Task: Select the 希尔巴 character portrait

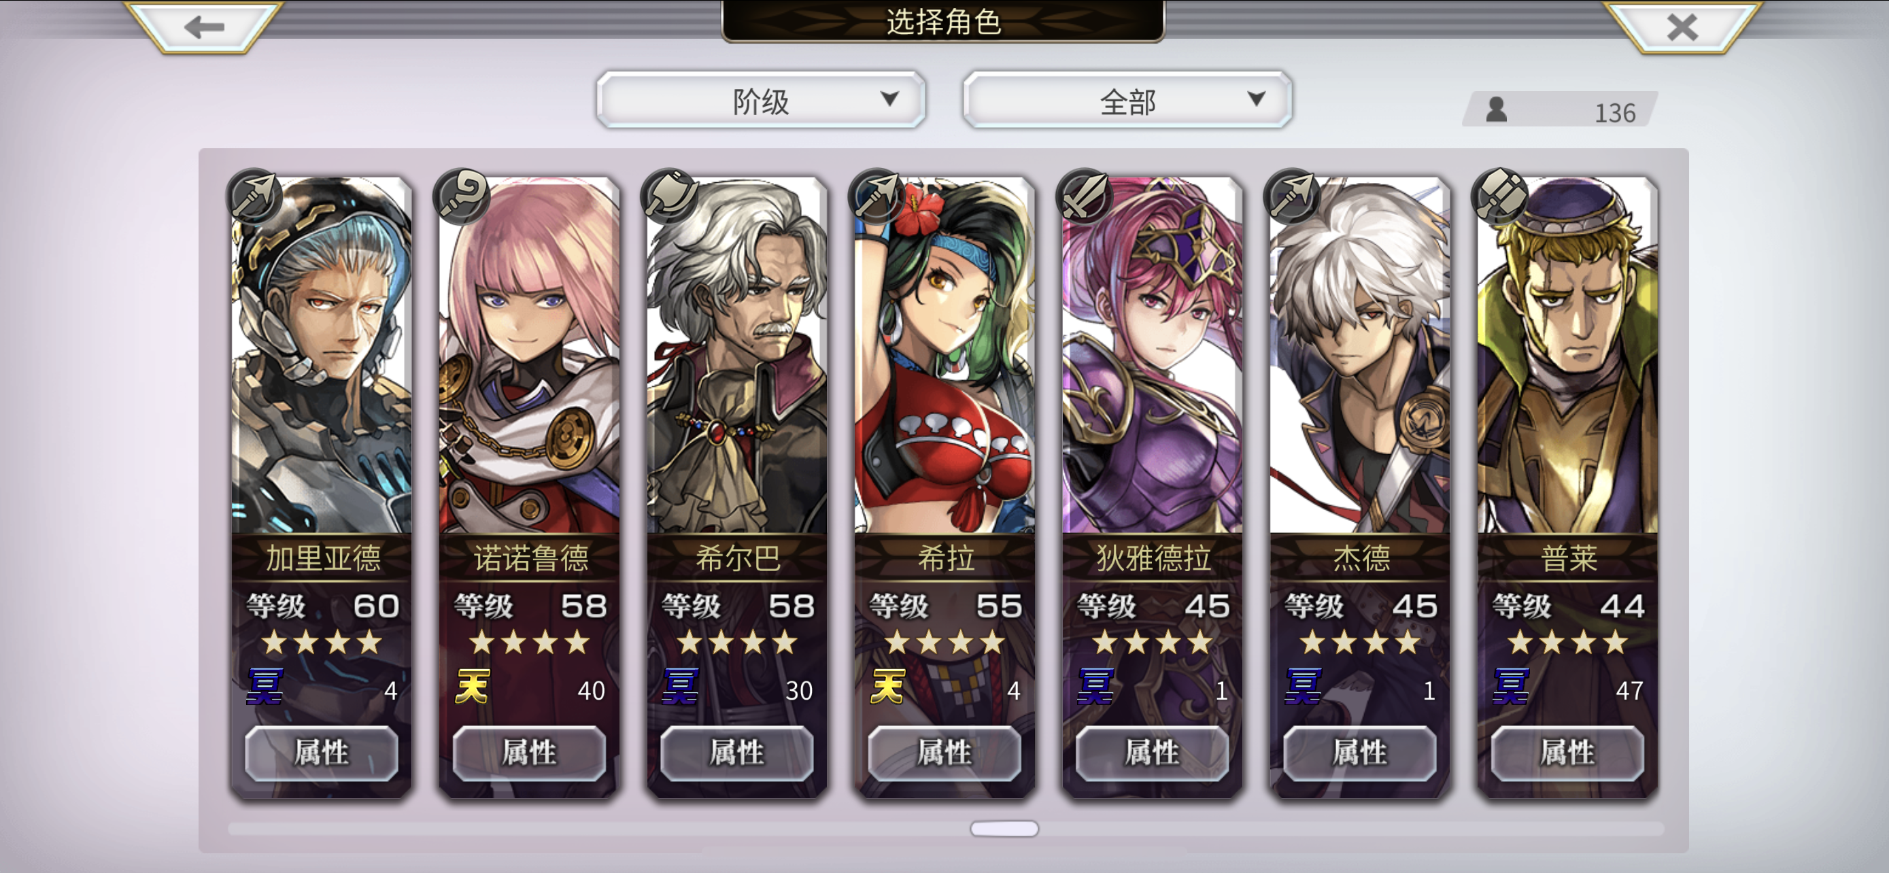Action: click(736, 355)
